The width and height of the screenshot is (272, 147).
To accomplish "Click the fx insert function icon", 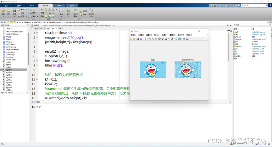I will (x=50, y=9).
